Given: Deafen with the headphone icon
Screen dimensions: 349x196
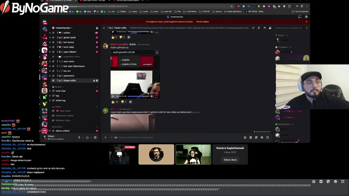Looking at the screenshot, I should [87, 137].
